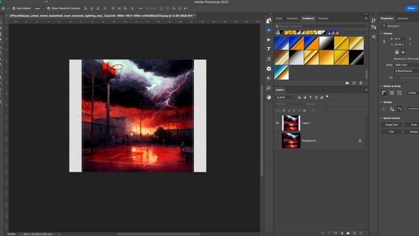Screen dimensions: 419x236
Task: Click the delete gradient trash icon
Action: click(361, 83)
